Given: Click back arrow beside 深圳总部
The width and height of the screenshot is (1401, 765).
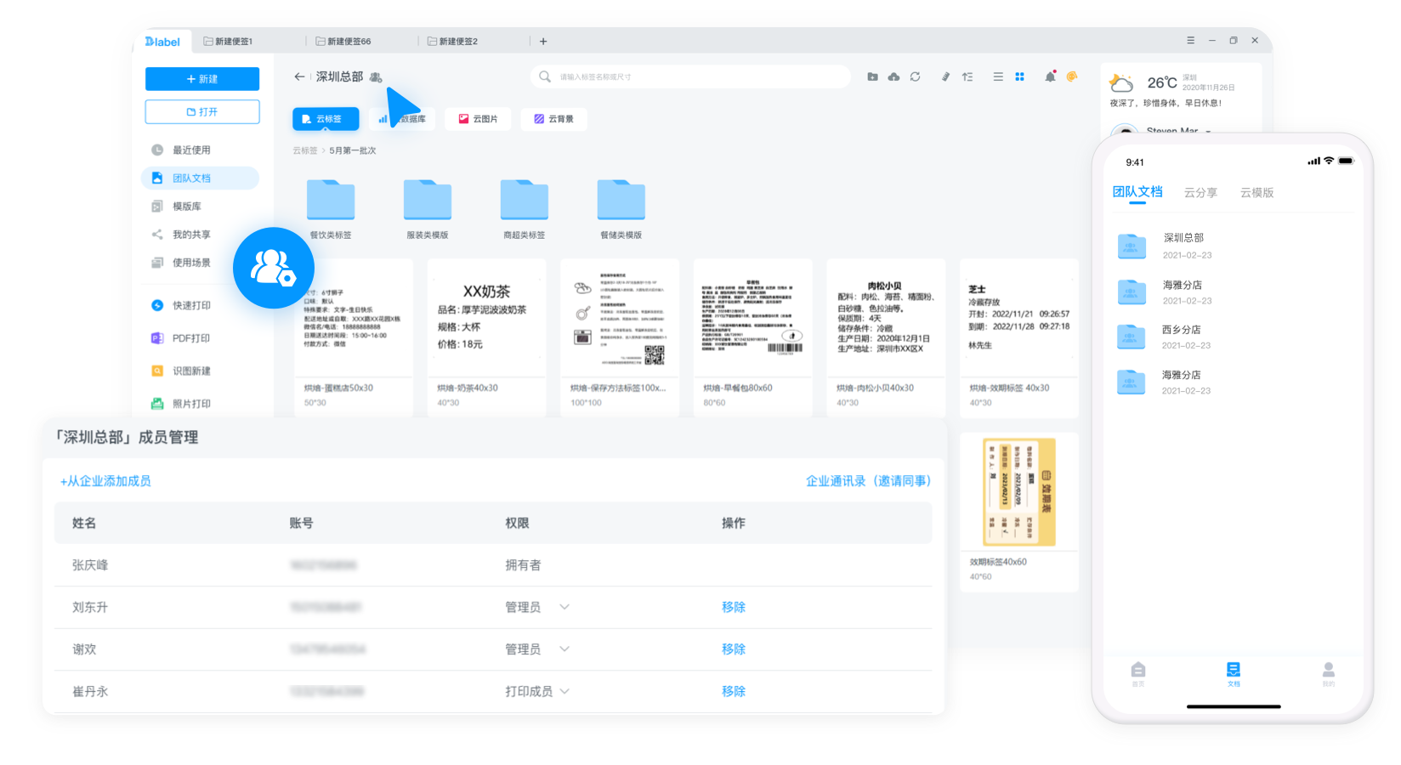Looking at the screenshot, I should (x=299, y=76).
